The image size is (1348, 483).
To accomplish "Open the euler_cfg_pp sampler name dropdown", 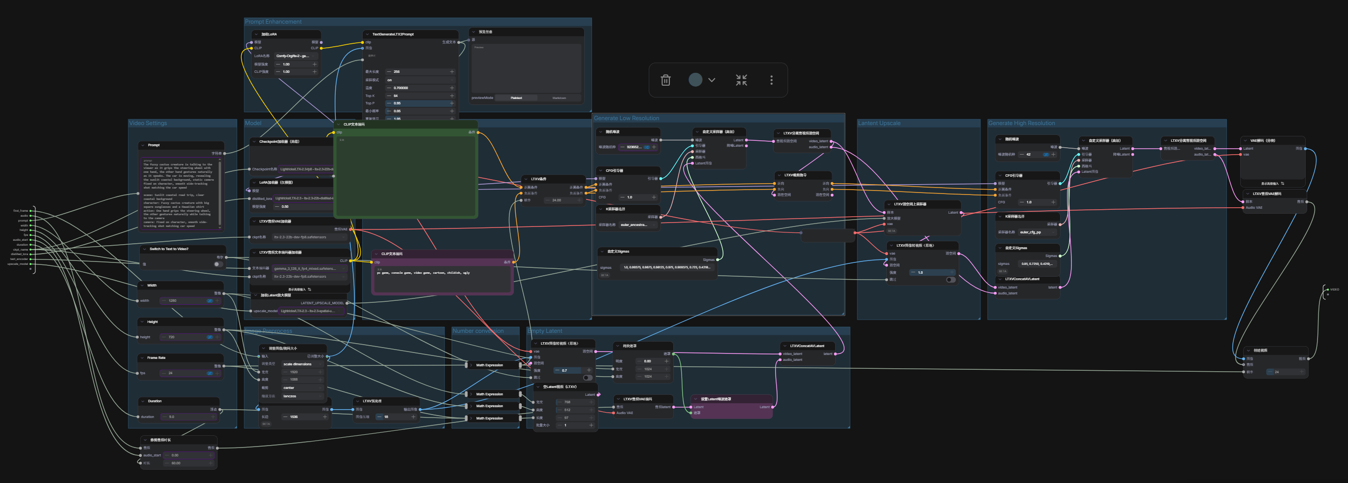I will point(1036,232).
